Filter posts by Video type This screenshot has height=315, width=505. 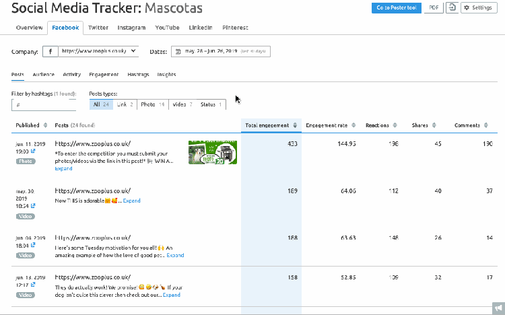coord(182,104)
